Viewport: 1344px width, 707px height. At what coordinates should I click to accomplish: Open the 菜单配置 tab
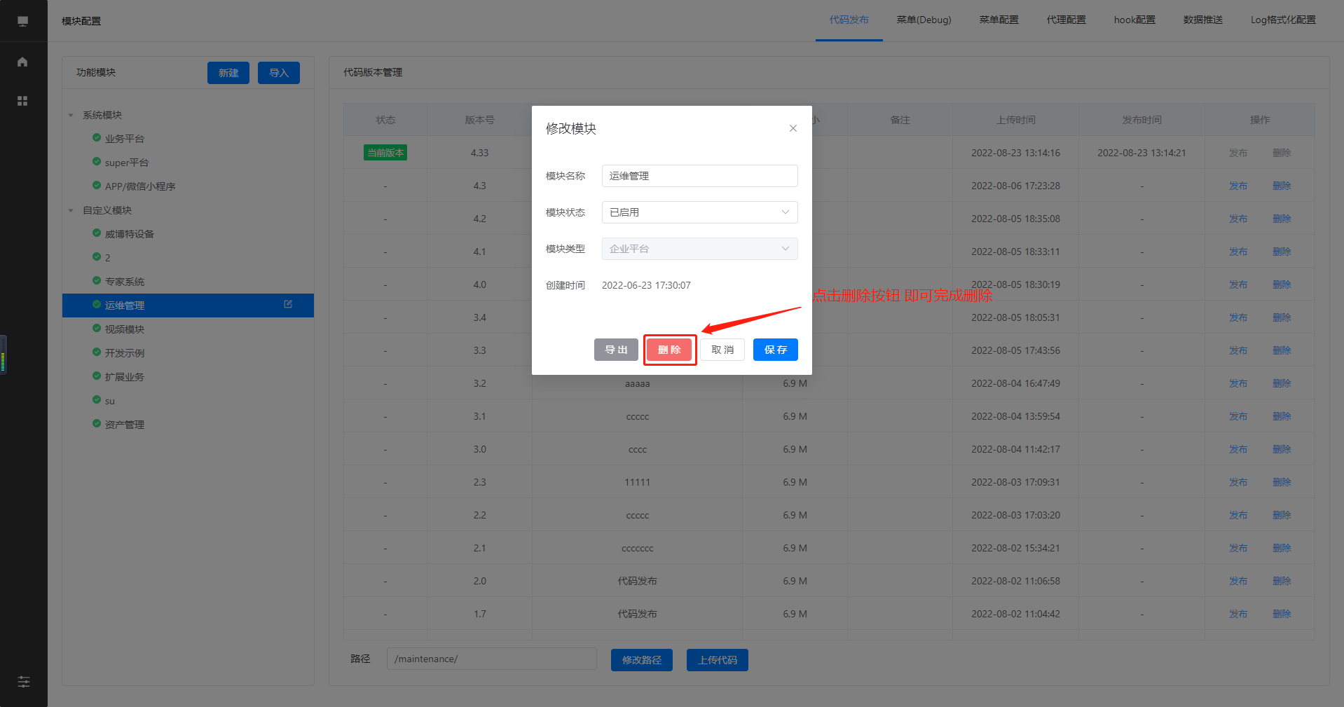point(999,20)
